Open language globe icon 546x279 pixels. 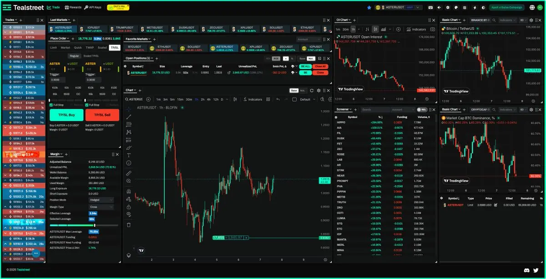pyautogui.click(x=533, y=7)
